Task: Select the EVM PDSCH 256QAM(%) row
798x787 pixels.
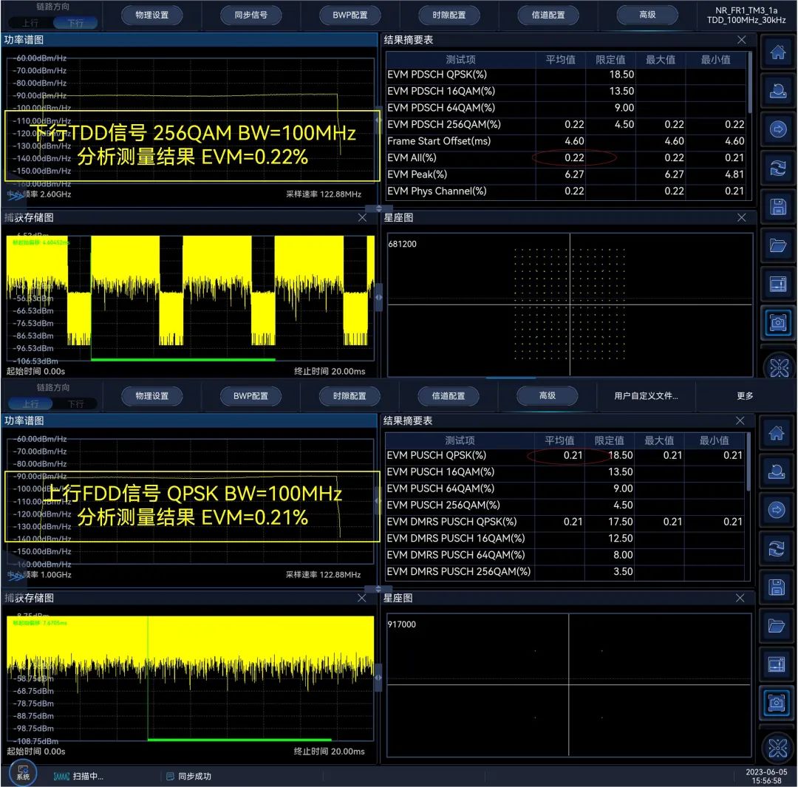Action: (566, 124)
